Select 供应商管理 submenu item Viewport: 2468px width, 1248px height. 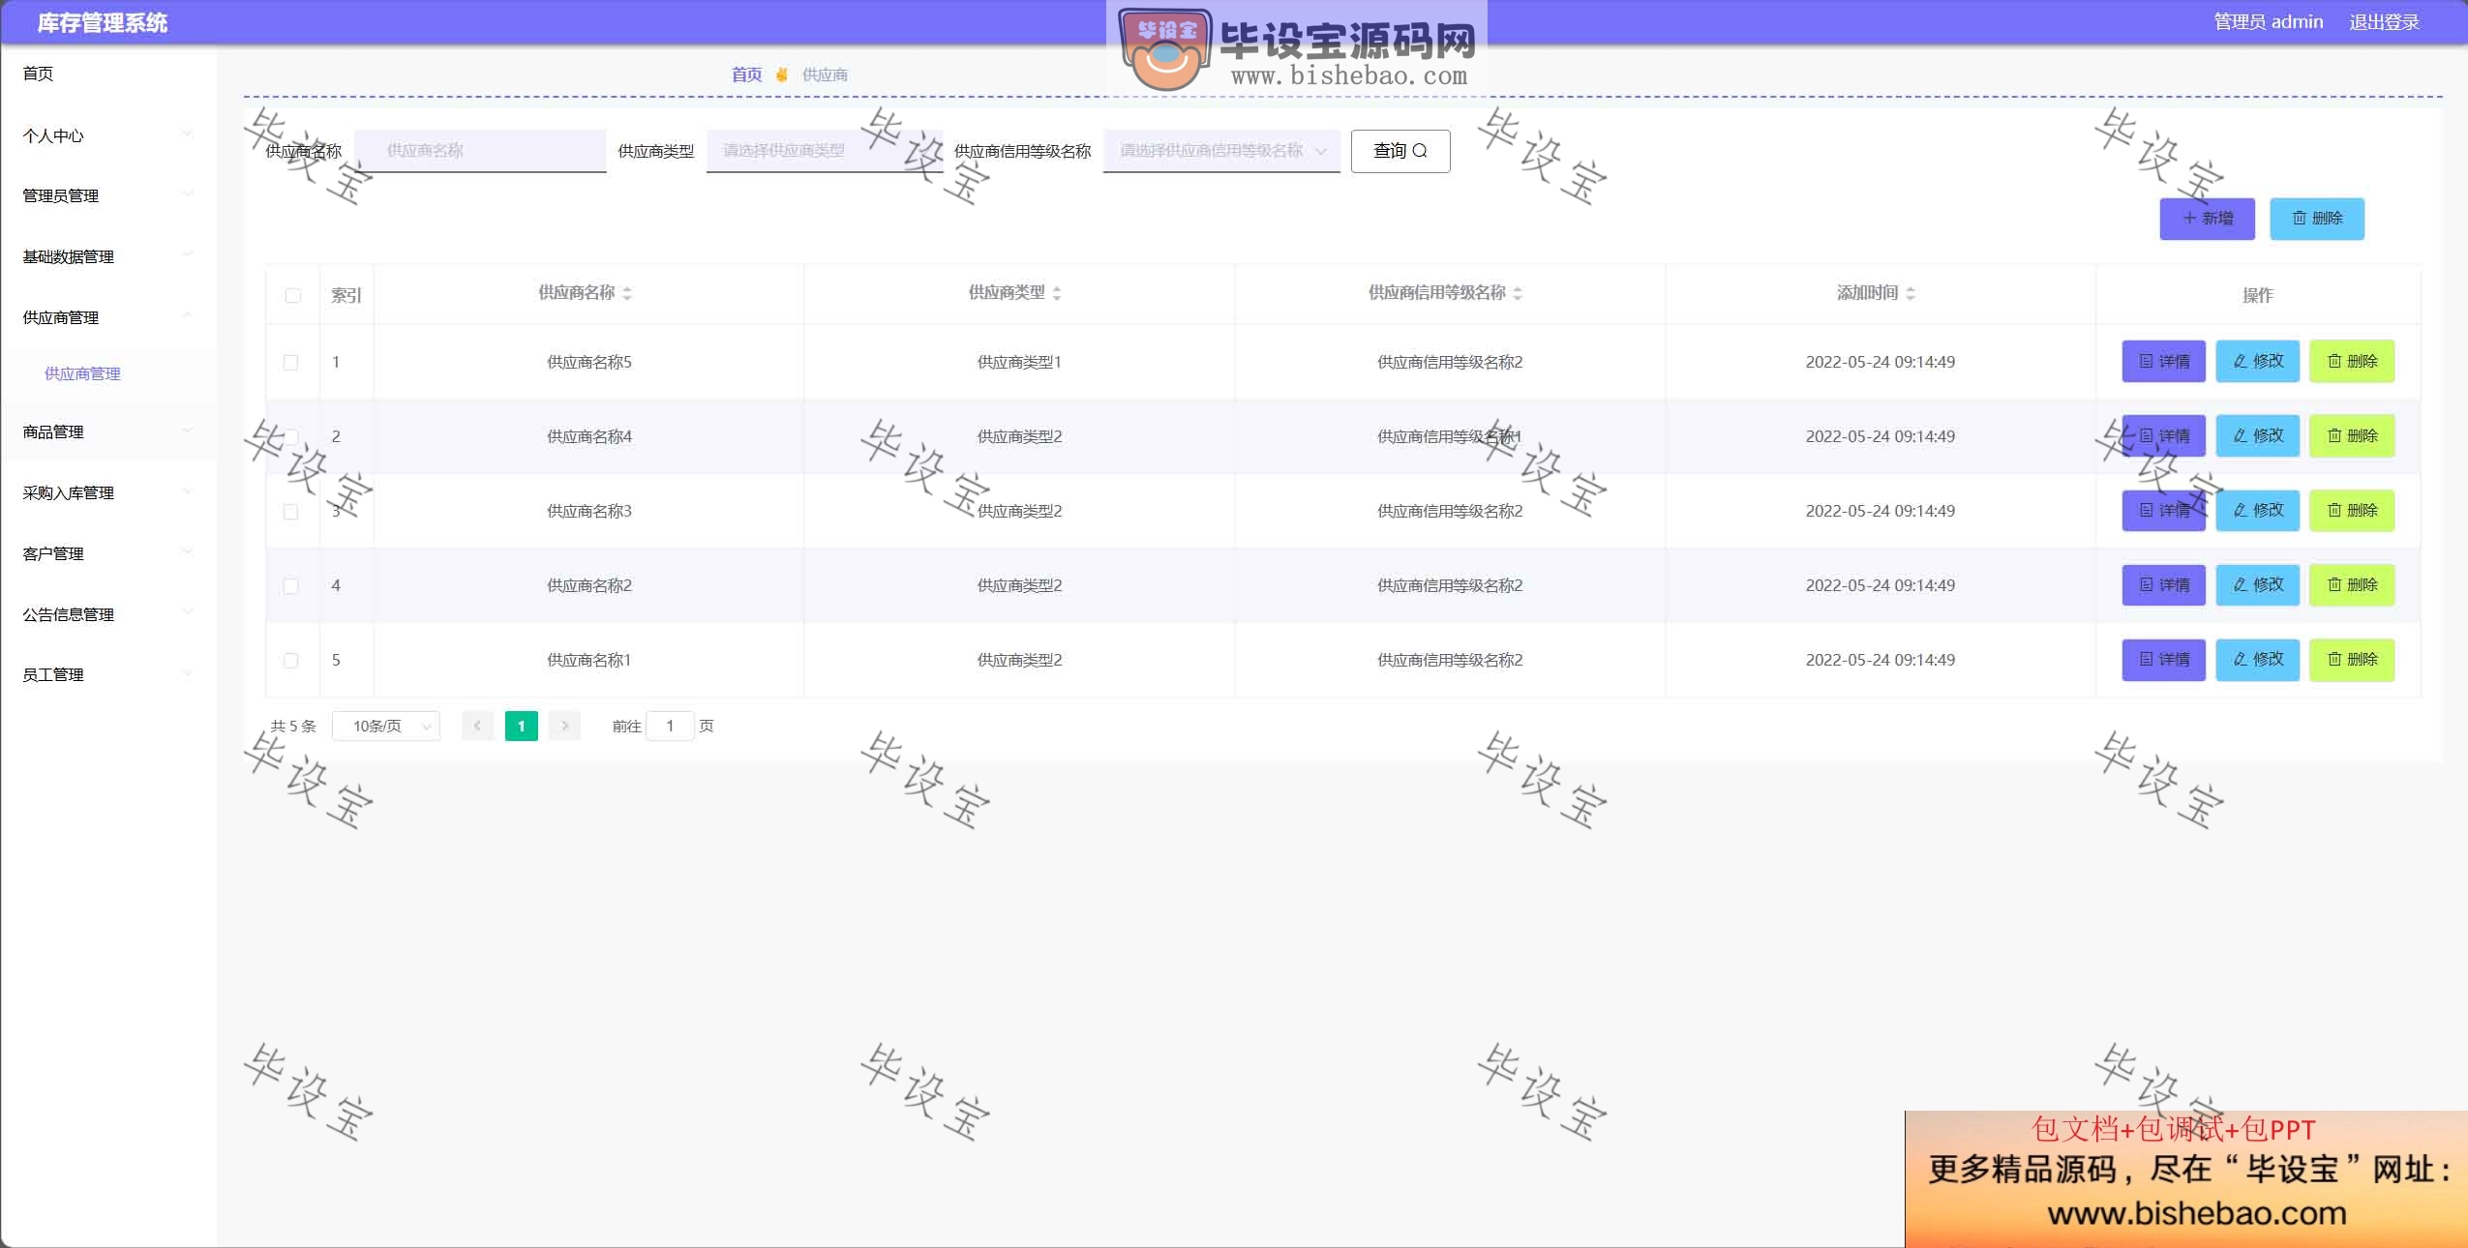[x=82, y=373]
